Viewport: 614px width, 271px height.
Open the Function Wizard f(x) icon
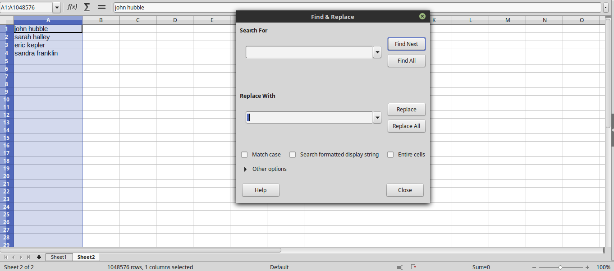click(72, 7)
